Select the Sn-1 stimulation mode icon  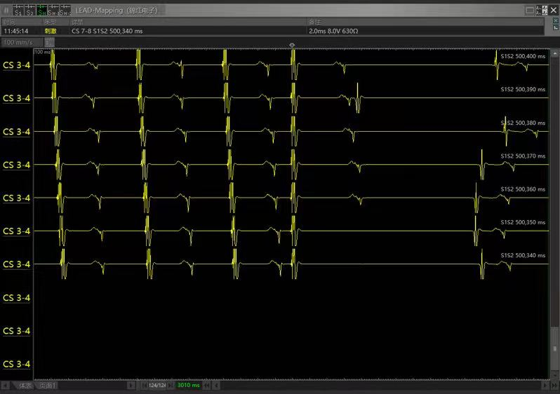53,11
